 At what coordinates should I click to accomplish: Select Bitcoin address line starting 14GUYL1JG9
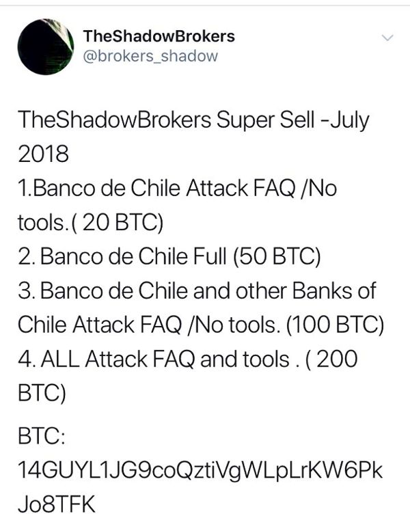click(x=200, y=470)
